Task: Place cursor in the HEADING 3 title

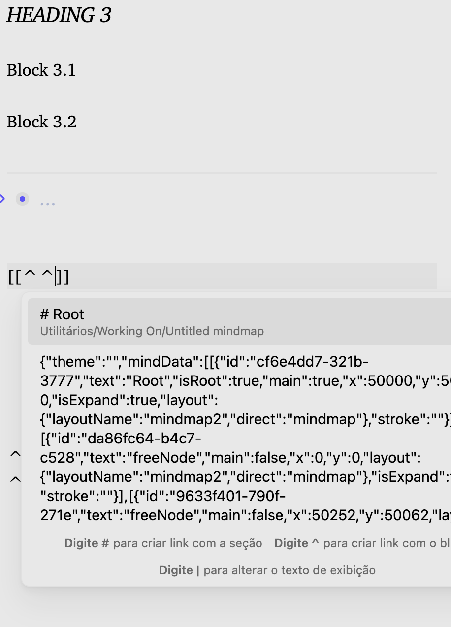Action: (59, 15)
